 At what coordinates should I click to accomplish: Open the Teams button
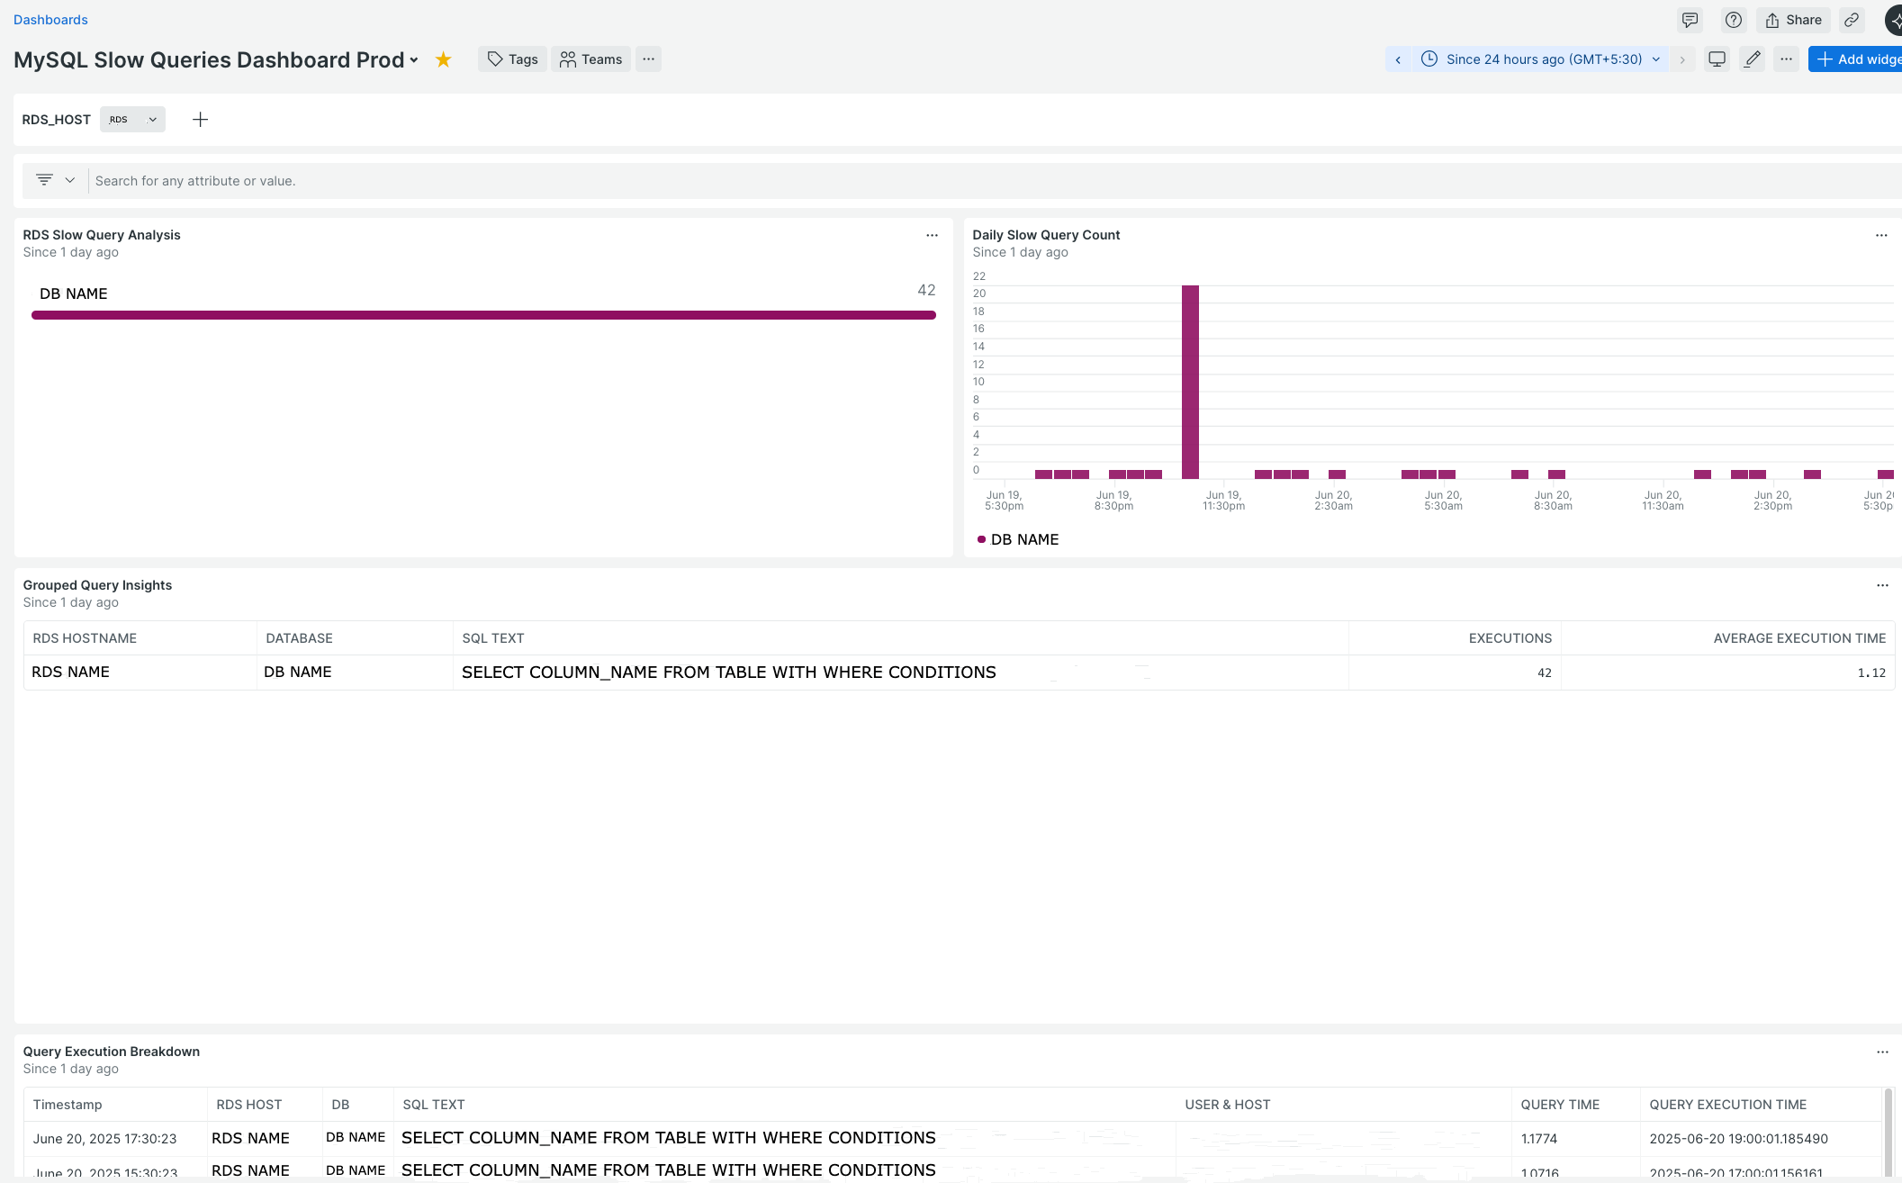(590, 59)
